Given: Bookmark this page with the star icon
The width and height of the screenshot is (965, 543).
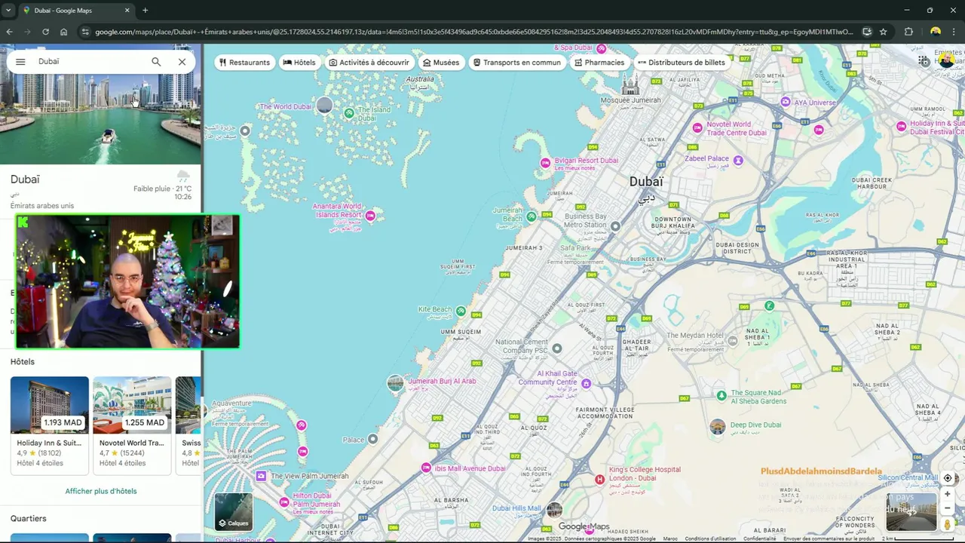Looking at the screenshot, I should tap(883, 32).
